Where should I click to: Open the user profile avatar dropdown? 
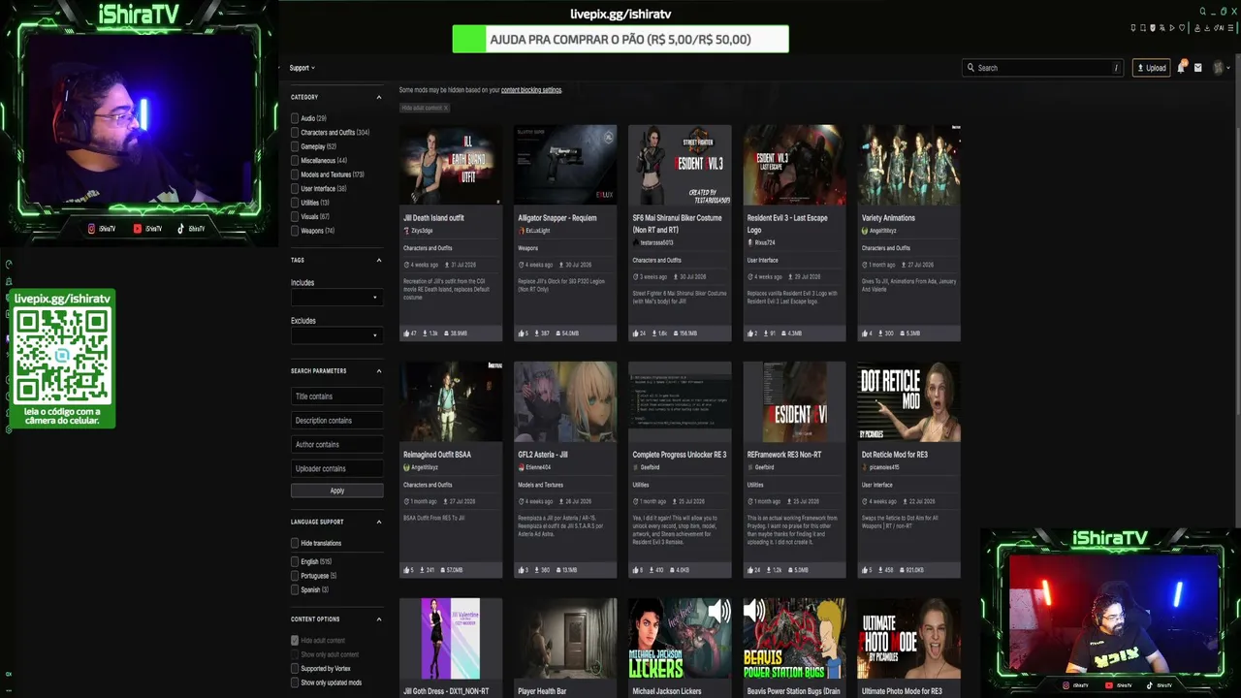[1220, 68]
